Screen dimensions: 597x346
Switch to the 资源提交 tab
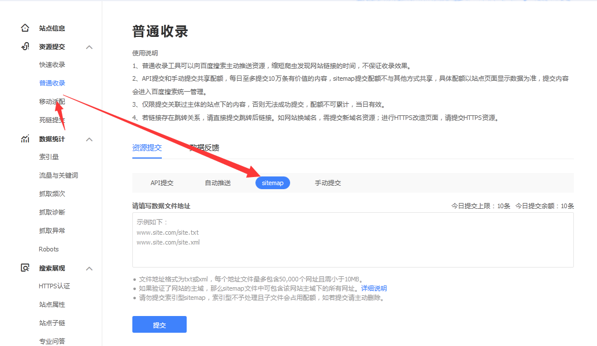[x=147, y=148]
